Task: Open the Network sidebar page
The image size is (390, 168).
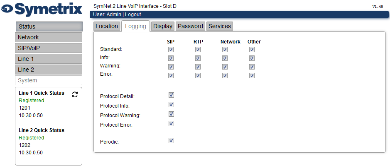Action: pyautogui.click(x=49, y=37)
